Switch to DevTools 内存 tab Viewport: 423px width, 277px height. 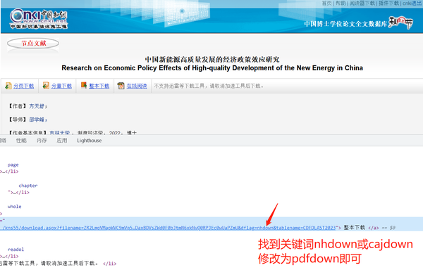[x=42, y=141]
